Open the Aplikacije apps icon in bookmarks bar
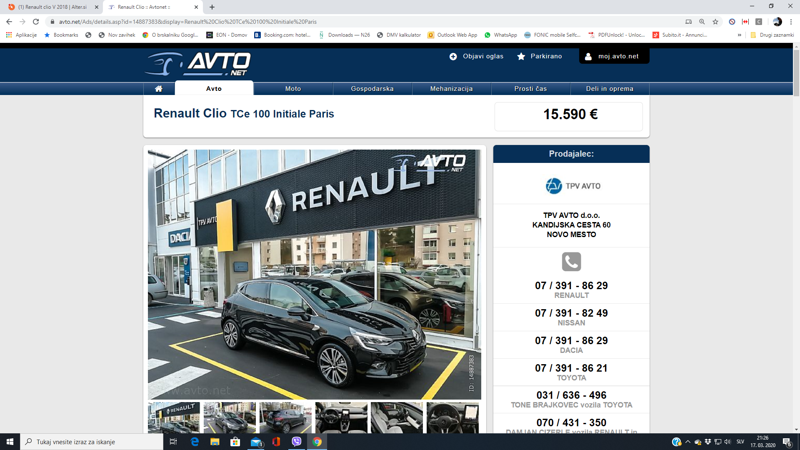The height and width of the screenshot is (450, 800). click(x=9, y=35)
